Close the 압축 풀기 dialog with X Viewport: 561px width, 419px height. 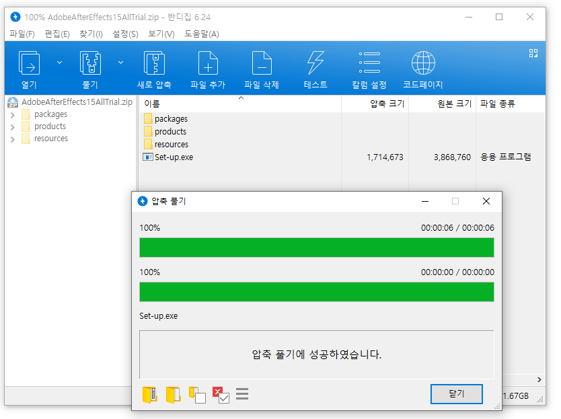pos(486,202)
